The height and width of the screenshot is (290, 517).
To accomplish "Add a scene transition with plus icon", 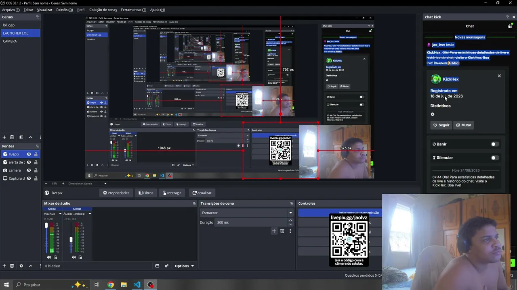I will pyautogui.click(x=274, y=231).
